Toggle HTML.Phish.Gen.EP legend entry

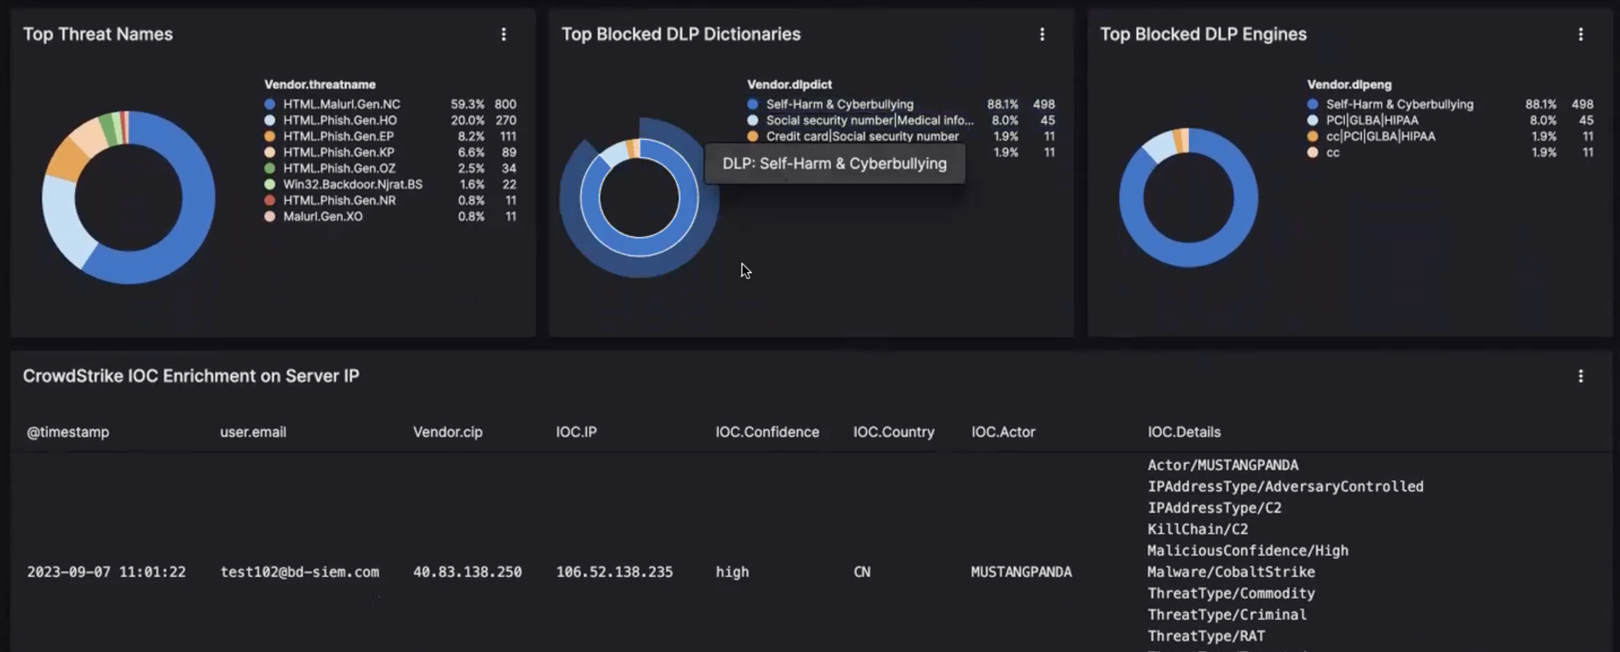(338, 137)
